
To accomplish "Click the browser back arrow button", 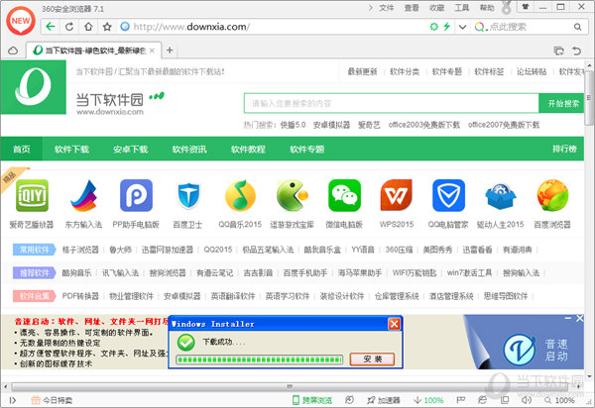I will click(51, 27).
